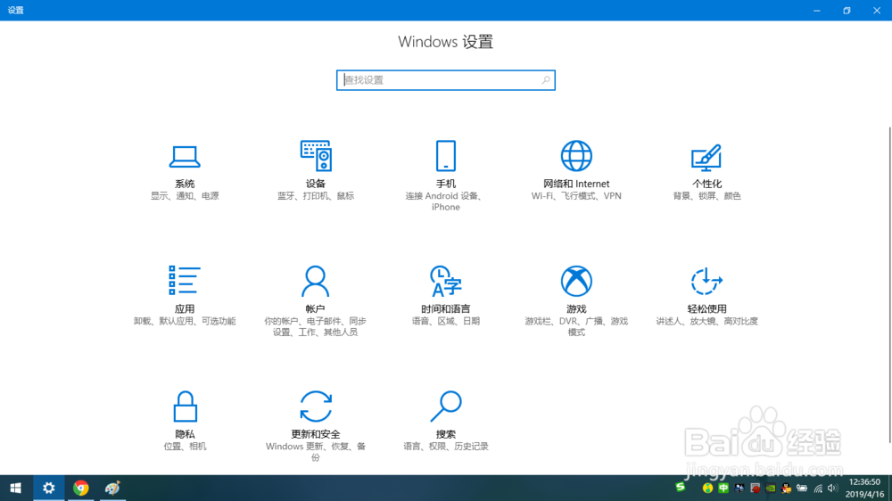Click the Wi-Fi、飞行模式、VPN description text
Viewport: 892px width, 501px height.
pyautogui.click(x=576, y=196)
